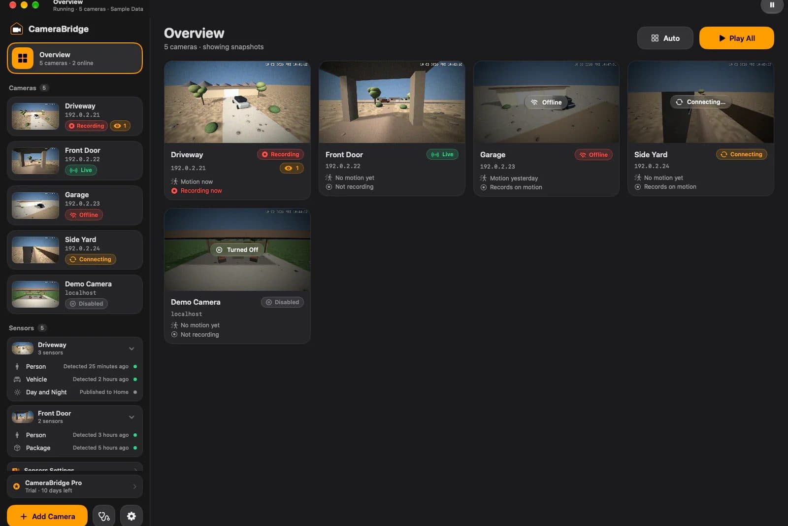The image size is (788, 526).
Task: Open settings via the gear icon
Action: click(131, 516)
